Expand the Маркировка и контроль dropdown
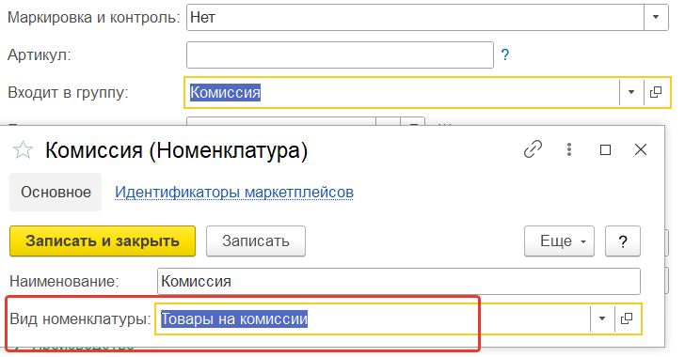This screenshot has height=357, width=685. tap(656, 18)
